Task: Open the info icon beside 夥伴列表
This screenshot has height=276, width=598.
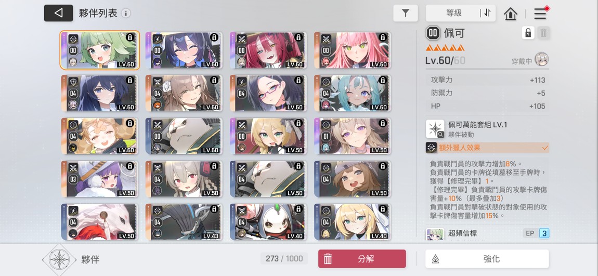Action: [x=125, y=14]
